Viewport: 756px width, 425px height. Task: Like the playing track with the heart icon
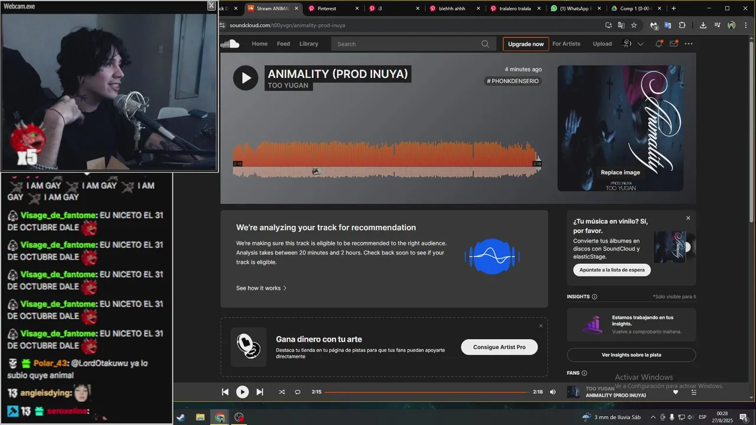click(676, 392)
